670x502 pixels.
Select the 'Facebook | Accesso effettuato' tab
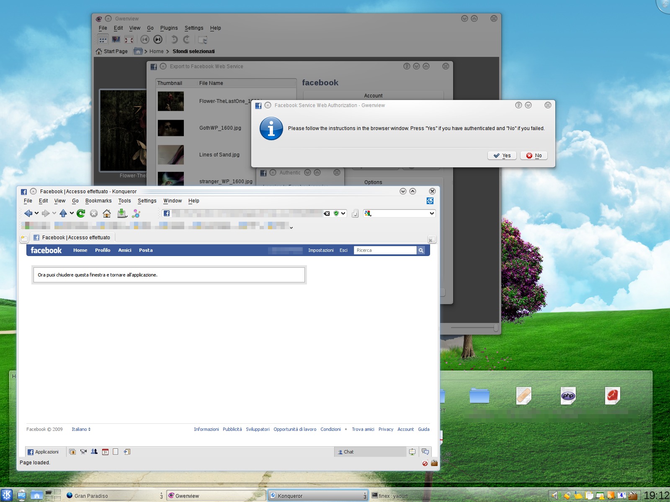[x=72, y=238]
